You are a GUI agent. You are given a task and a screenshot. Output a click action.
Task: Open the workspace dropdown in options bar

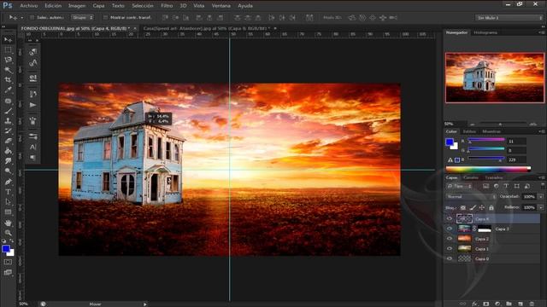point(509,17)
